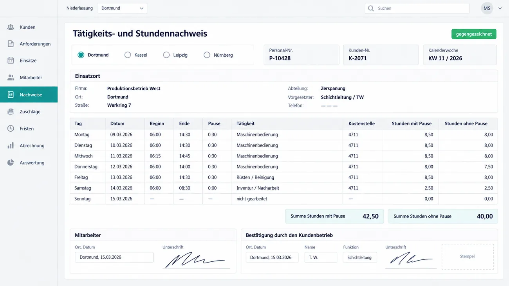Click the Personal-Nr. P-10428 box
The height and width of the screenshot is (286, 509).
(x=301, y=55)
